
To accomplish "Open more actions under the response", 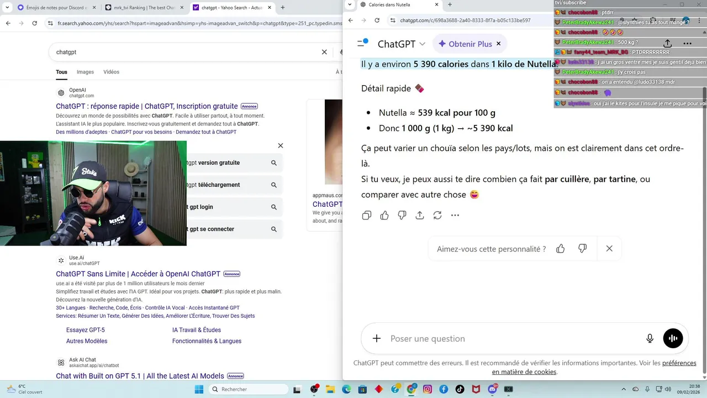I will click(x=455, y=215).
